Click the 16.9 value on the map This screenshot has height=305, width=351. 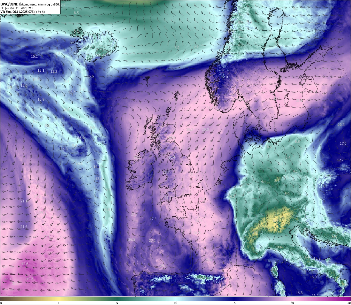coord(81,138)
